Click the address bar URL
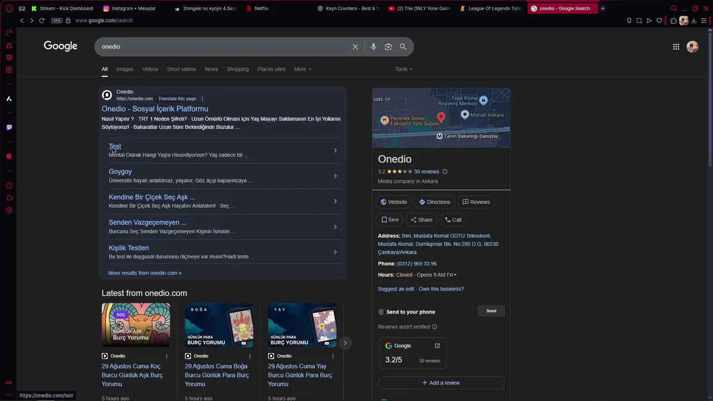Screen dimensions: 713x401 (104, 21)
